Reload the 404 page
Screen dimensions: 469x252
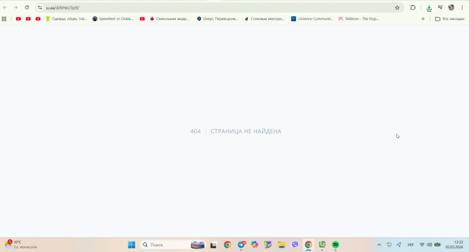(27, 8)
